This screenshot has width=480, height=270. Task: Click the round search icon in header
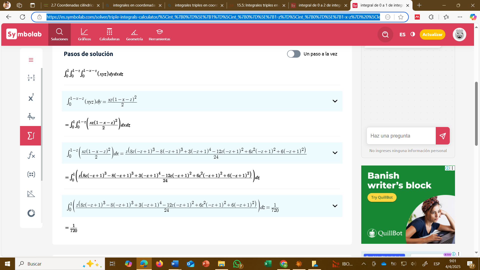(x=385, y=34)
